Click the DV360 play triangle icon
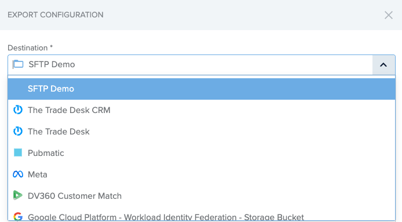The width and height of the screenshot is (402, 222). [18, 195]
